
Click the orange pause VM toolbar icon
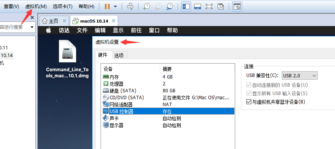107,7
